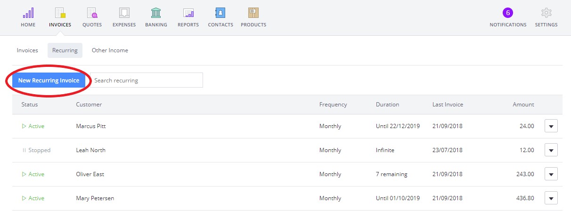Open actions dropdown for Oliver East
This screenshot has height=211, width=571.
551,174
